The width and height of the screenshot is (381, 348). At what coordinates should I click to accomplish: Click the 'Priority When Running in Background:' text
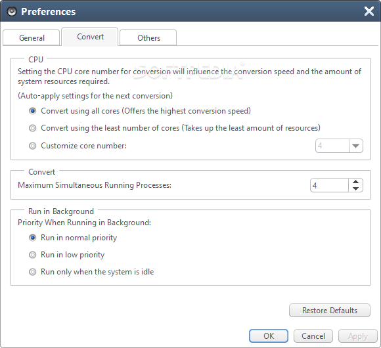pos(84,223)
